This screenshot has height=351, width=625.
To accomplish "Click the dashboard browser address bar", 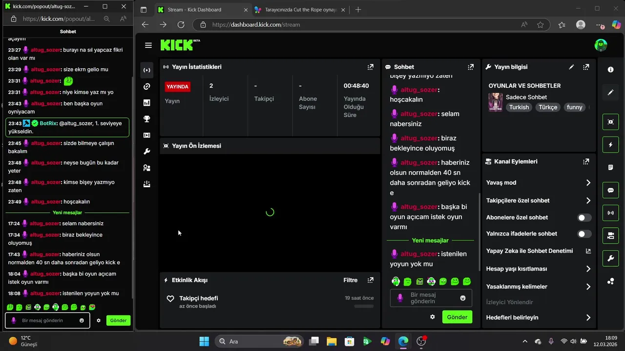I will pos(371,24).
